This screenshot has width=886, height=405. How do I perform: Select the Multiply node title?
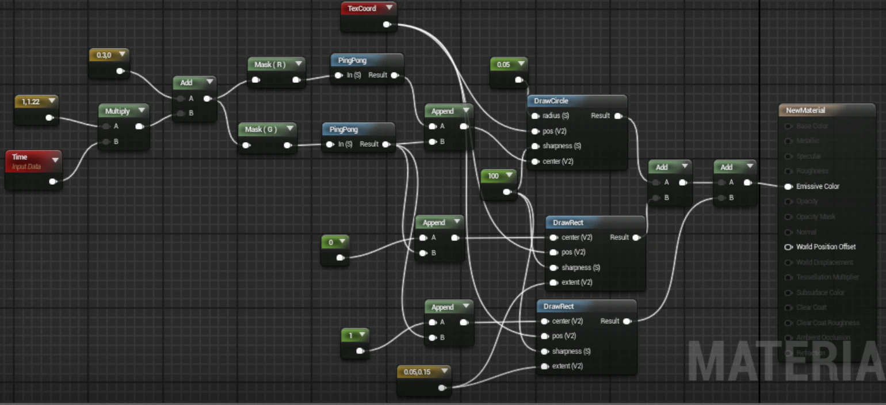coord(117,111)
